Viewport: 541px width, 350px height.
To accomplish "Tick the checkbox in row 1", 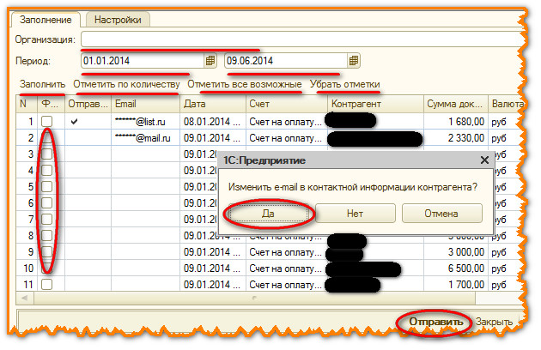I will [x=47, y=121].
